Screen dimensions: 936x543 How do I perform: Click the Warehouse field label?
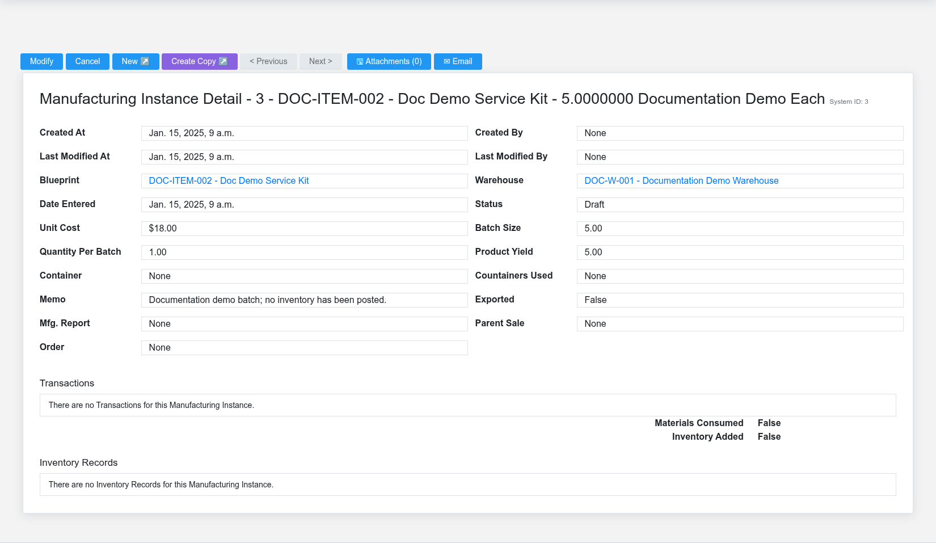499,180
